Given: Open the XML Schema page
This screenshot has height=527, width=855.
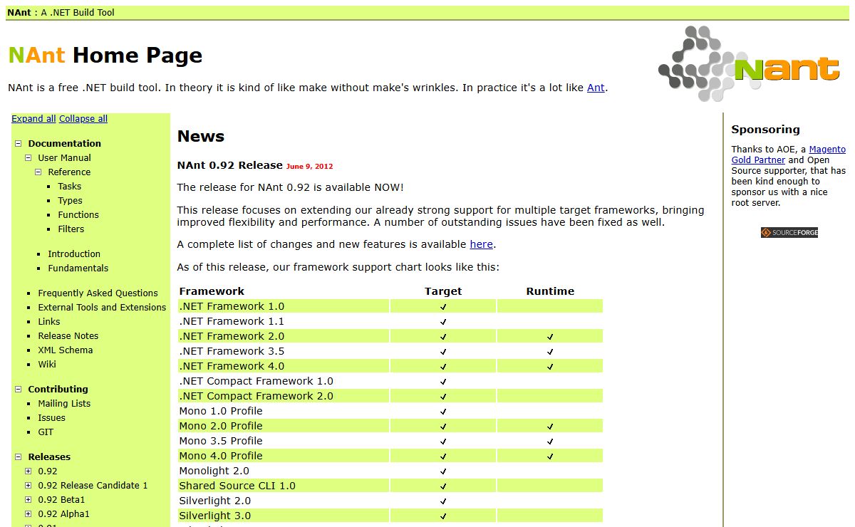Looking at the screenshot, I should [66, 350].
